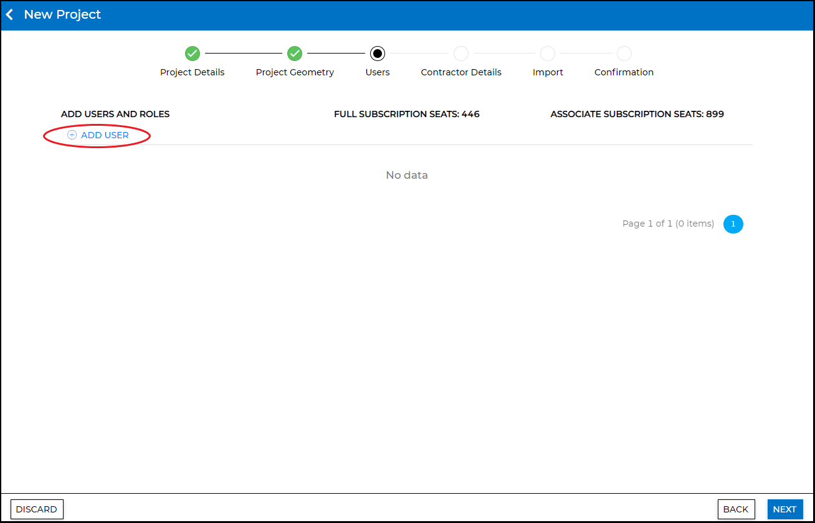
Task: Click the back arrow in header
Action: (10, 14)
